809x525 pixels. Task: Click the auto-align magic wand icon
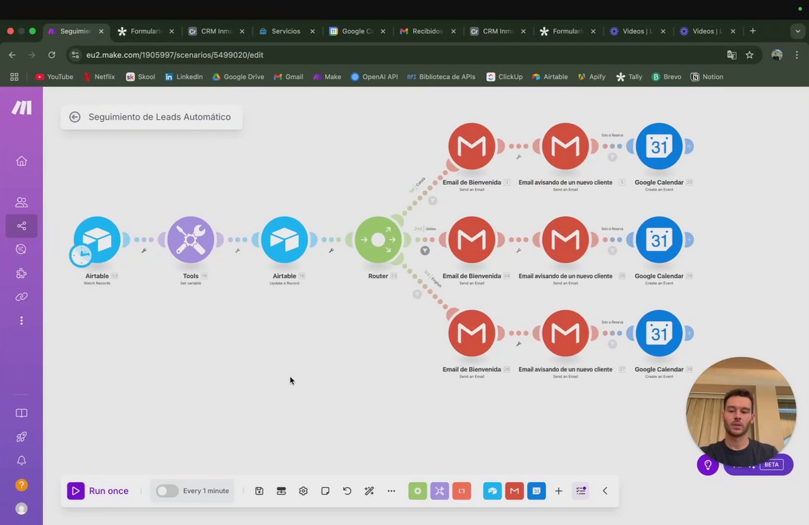pyautogui.click(x=369, y=491)
